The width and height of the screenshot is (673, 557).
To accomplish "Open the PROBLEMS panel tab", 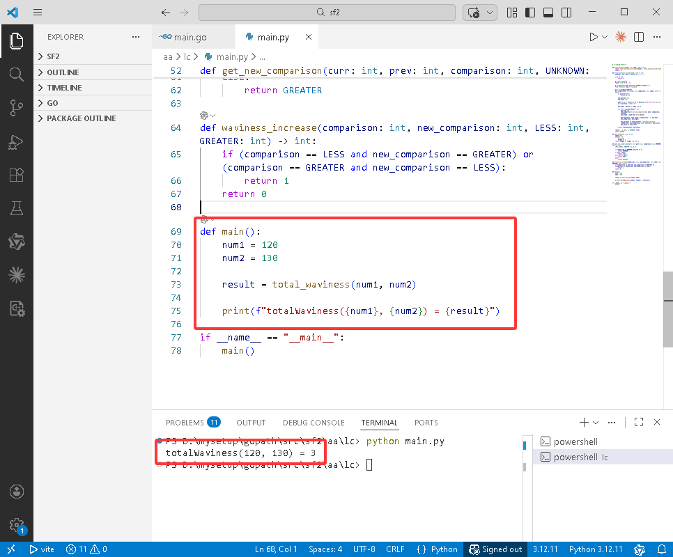I will coord(193,423).
